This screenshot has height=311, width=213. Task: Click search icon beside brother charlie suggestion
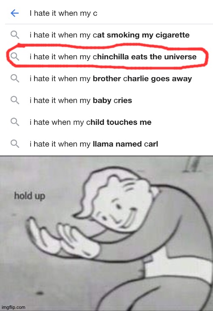tap(15, 78)
